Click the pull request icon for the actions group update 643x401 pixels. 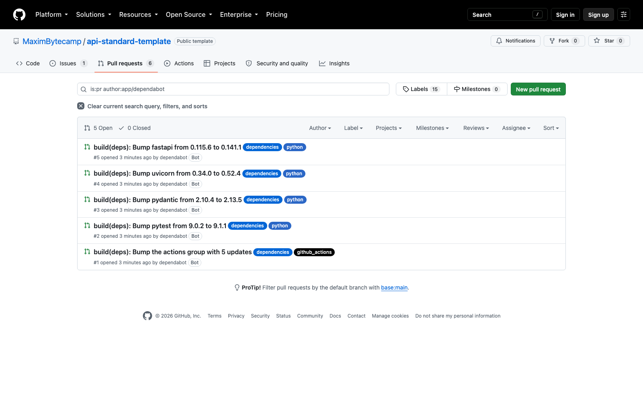pyautogui.click(x=87, y=251)
